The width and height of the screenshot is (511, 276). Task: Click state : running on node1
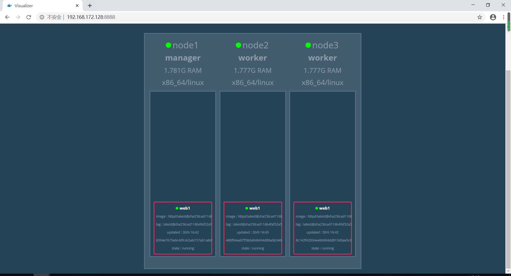click(x=183, y=248)
